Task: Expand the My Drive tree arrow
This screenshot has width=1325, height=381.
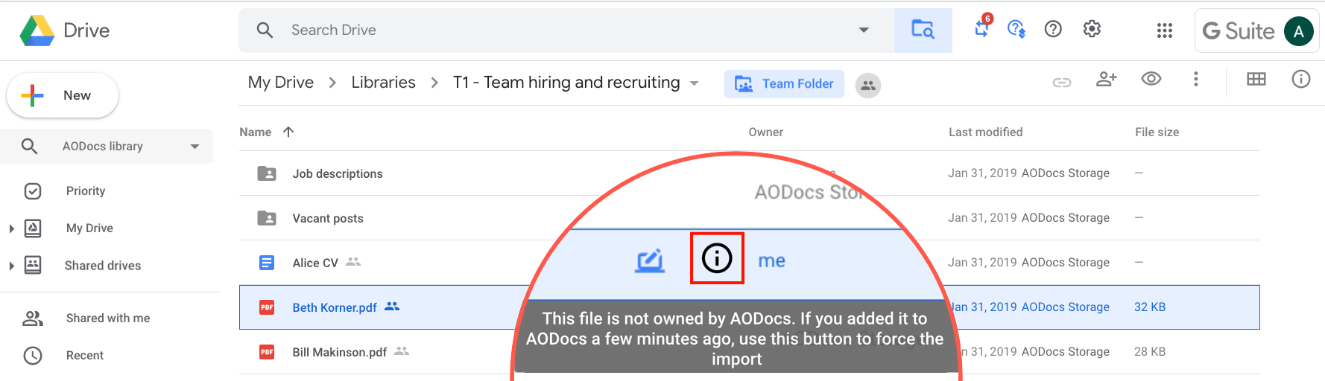Action: [x=11, y=228]
